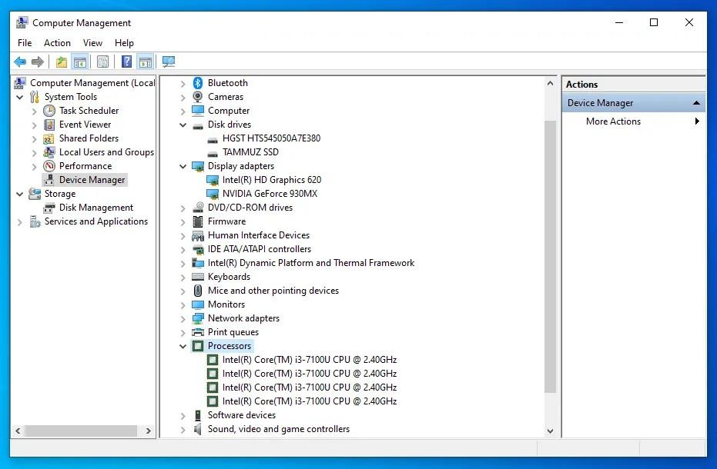Click the Up One Level folder icon
The width and height of the screenshot is (717, 469).
pos(62,62)
